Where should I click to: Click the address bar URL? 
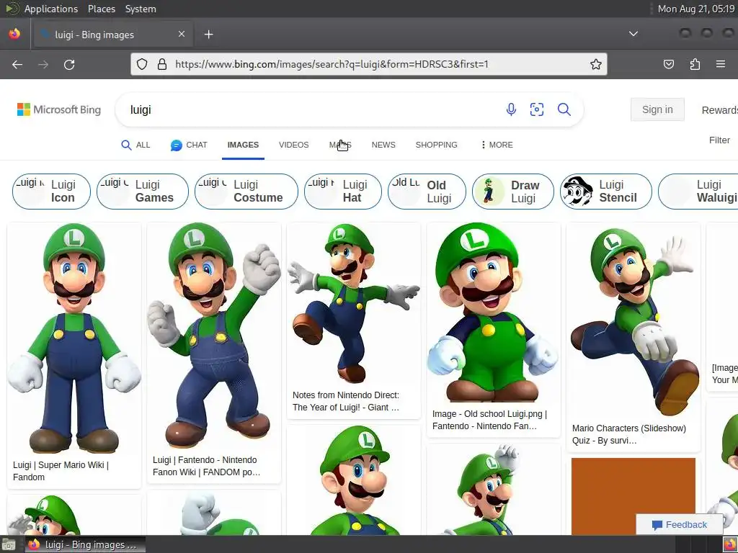332,64
